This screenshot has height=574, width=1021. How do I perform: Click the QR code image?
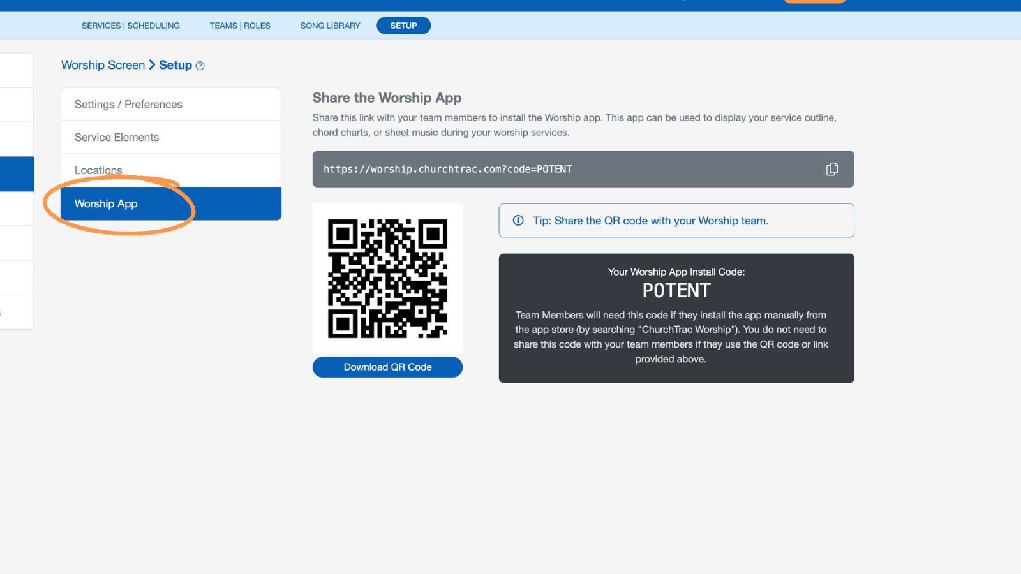[x=387, y=278]
